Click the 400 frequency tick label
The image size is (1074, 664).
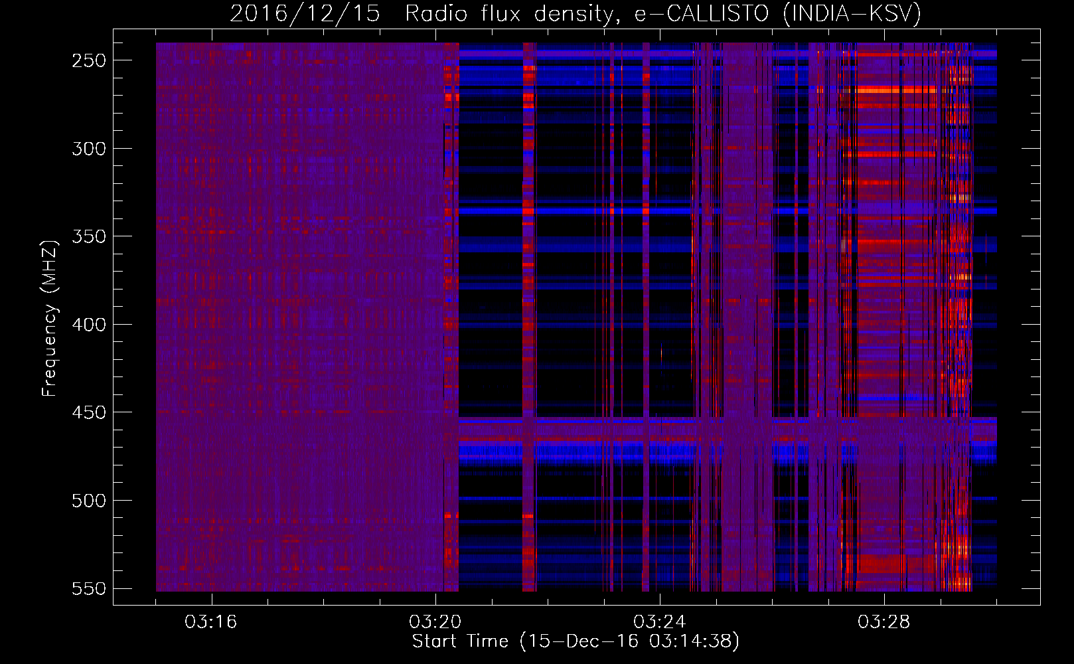click(89, 325)
